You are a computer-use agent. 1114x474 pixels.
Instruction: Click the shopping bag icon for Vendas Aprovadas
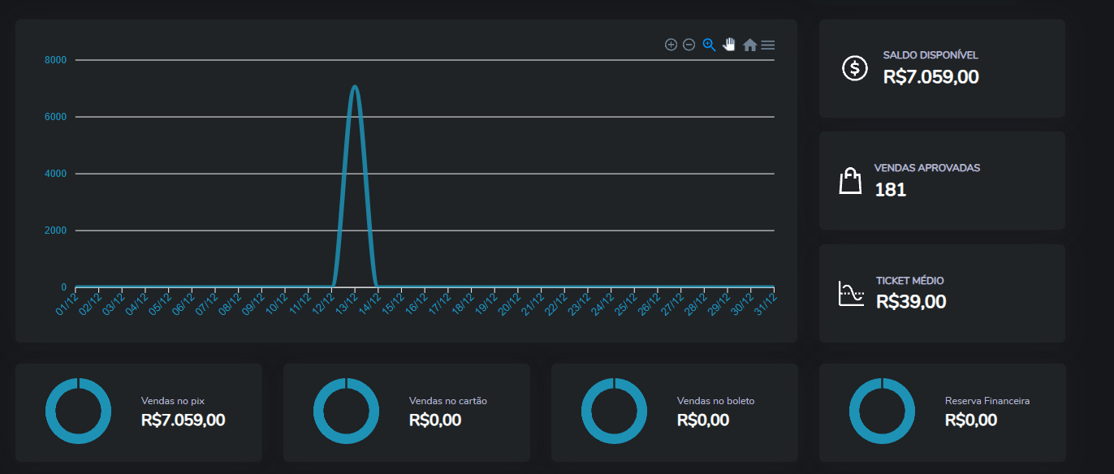(x=850, y=180)
